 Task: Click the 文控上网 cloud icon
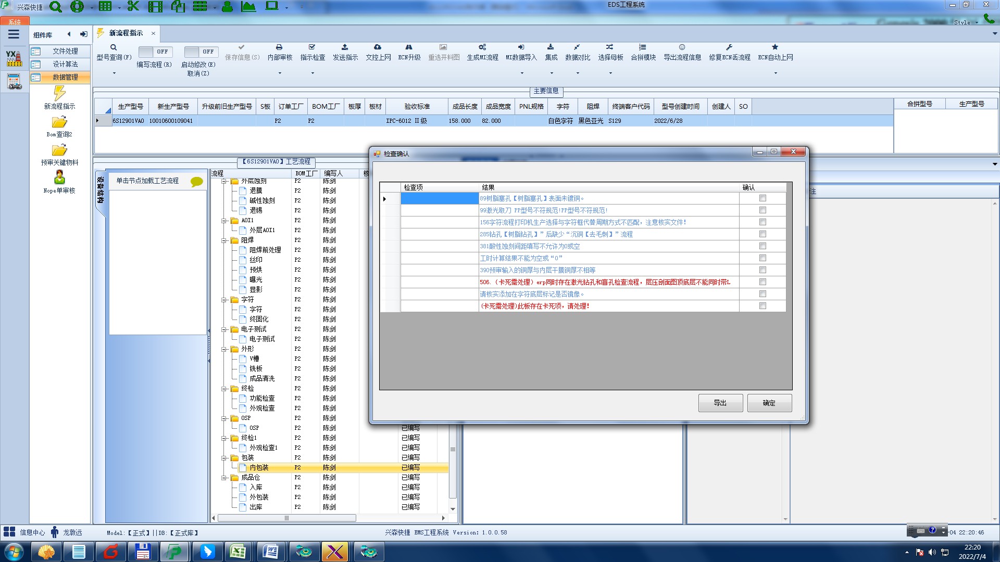tap(378, 47)
